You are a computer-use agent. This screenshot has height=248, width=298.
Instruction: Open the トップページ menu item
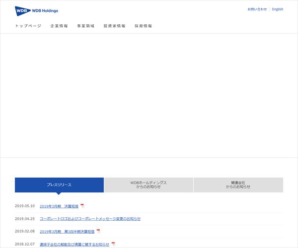click(28, 26)
